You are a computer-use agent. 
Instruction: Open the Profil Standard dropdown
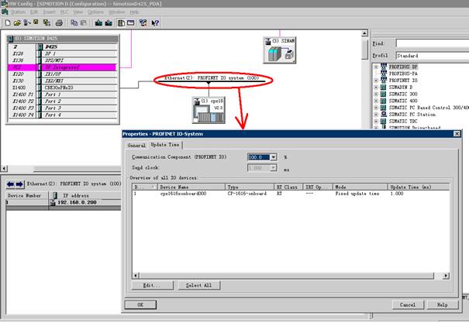[x=434, y=56]
